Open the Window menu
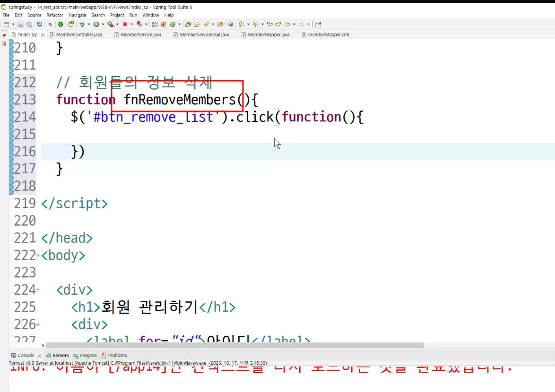555x392 pixels. [151, 15]
